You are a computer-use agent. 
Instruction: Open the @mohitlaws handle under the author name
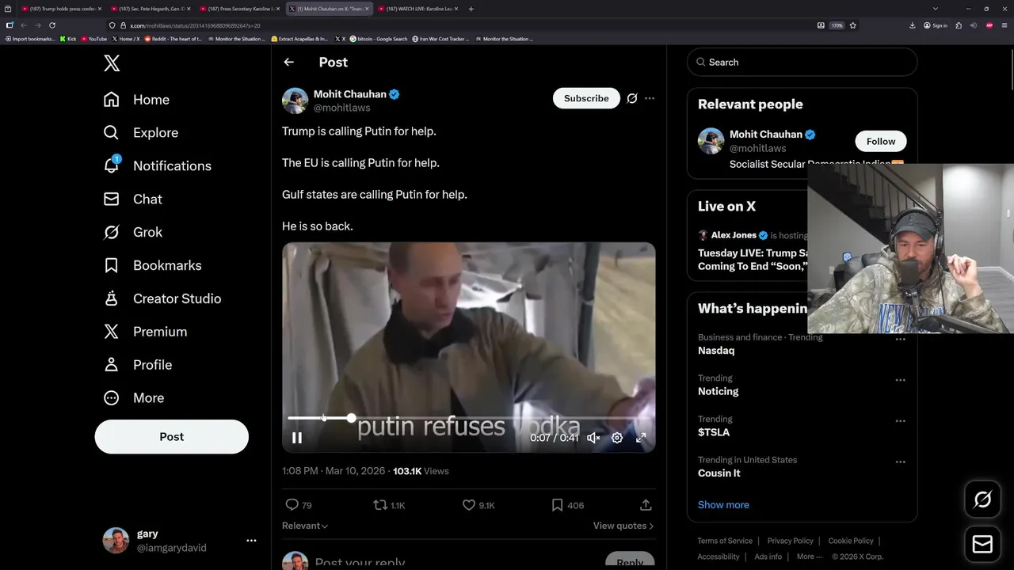click(x=341, y=108)
